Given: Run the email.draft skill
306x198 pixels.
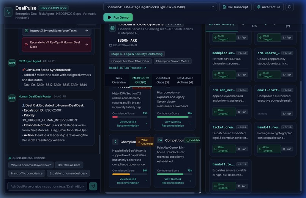Looking at the screenshot, I should pos(287,114).
